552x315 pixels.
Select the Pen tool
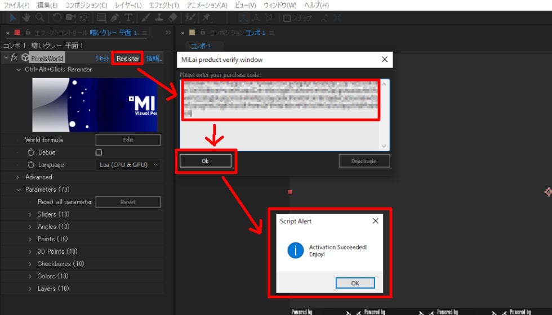tap(115, 18)
